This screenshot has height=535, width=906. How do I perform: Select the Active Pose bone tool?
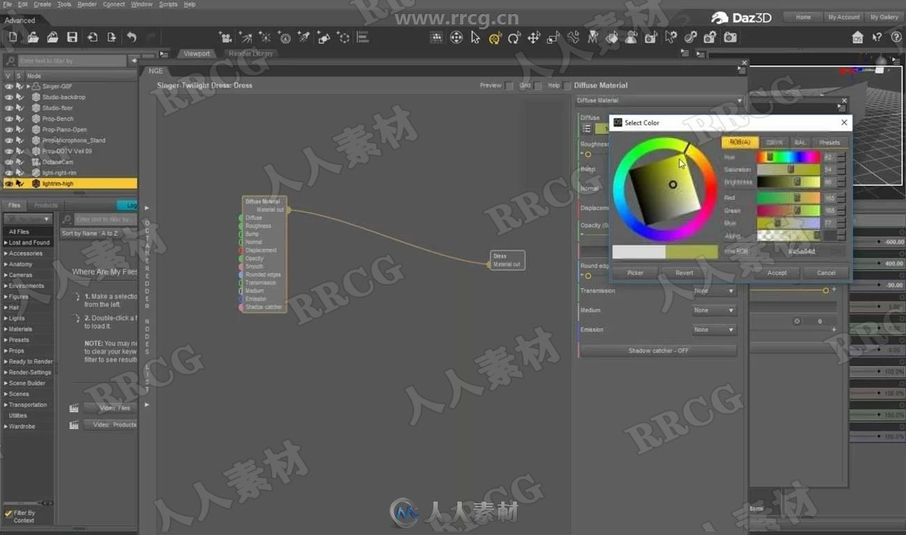tap(573, 38)
